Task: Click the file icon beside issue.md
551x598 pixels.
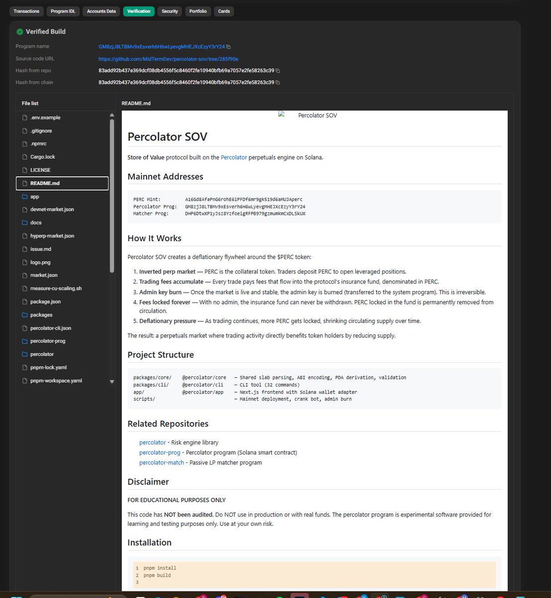Action: 25,249
